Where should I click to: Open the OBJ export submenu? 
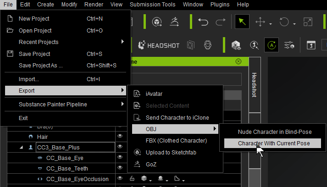(x=175, y=129)
